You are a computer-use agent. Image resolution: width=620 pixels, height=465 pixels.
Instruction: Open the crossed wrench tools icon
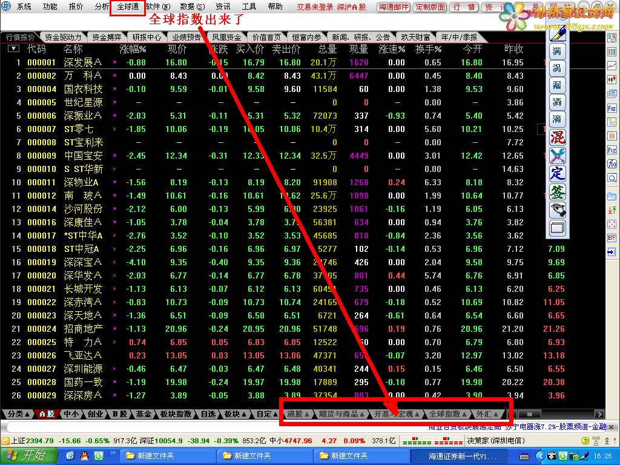pyautogui.click(x=558, y=156)
